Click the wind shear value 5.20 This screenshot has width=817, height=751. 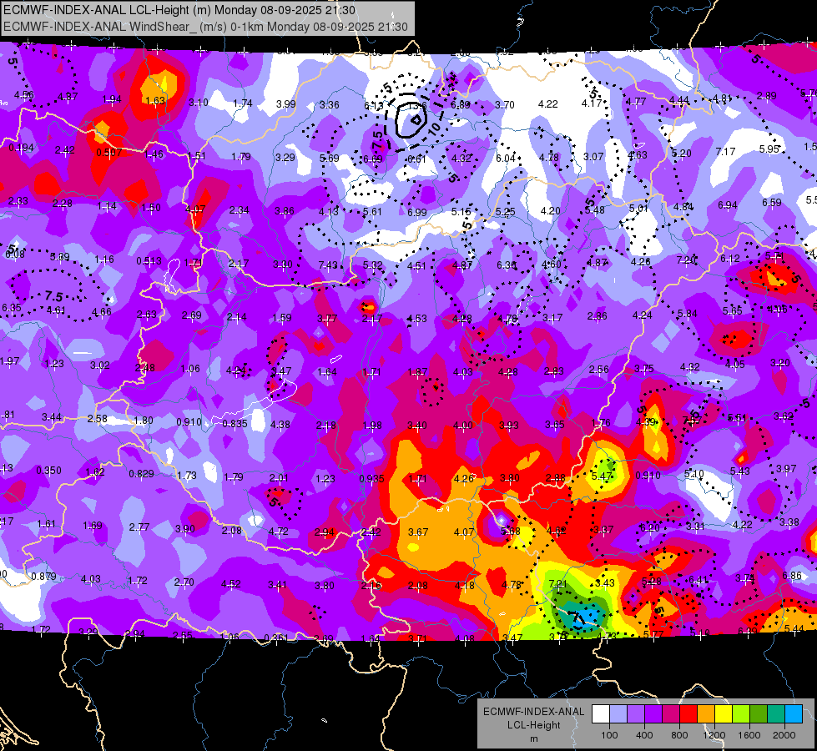(682, 154)
